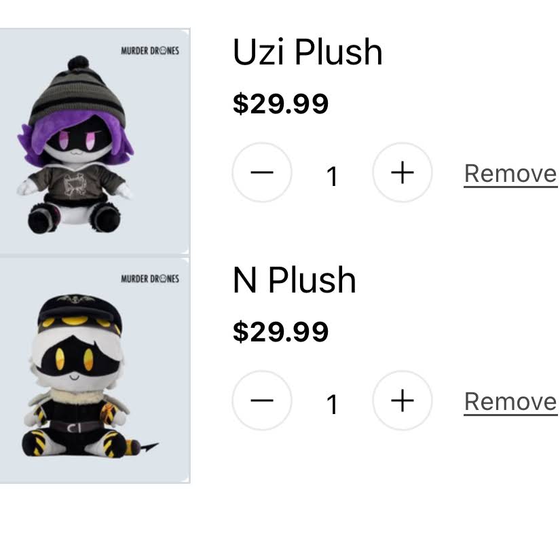This screenshot has height=560, width=560.
Task: Click the N Plush product title
Action: [x=294, y=280]
